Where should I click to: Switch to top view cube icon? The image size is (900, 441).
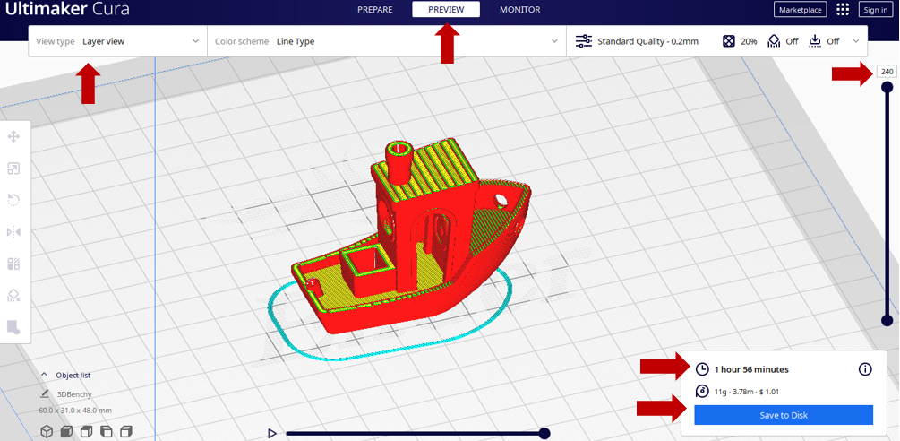(87, 430)
